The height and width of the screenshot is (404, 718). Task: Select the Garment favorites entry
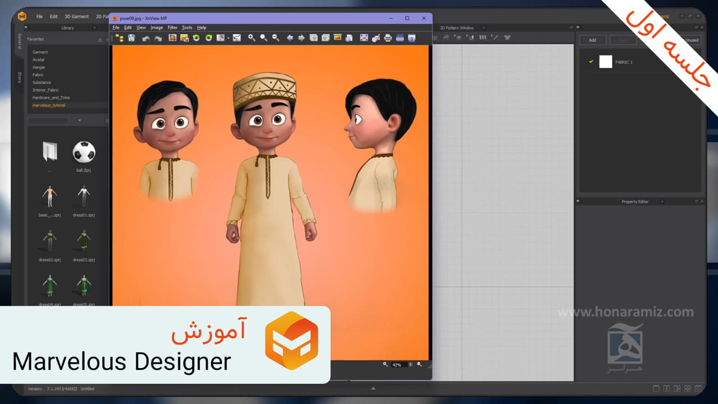tap(40, 52)
